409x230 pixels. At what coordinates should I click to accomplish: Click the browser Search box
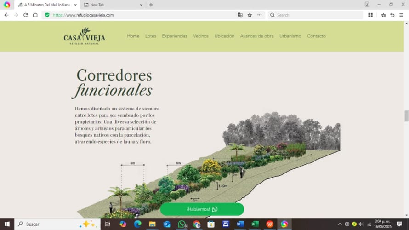[315, 15]
